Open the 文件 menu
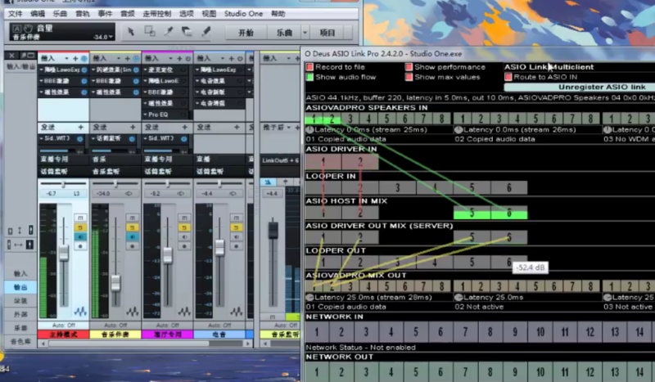The height and width of the screenshot is (382, 655). 15,14
